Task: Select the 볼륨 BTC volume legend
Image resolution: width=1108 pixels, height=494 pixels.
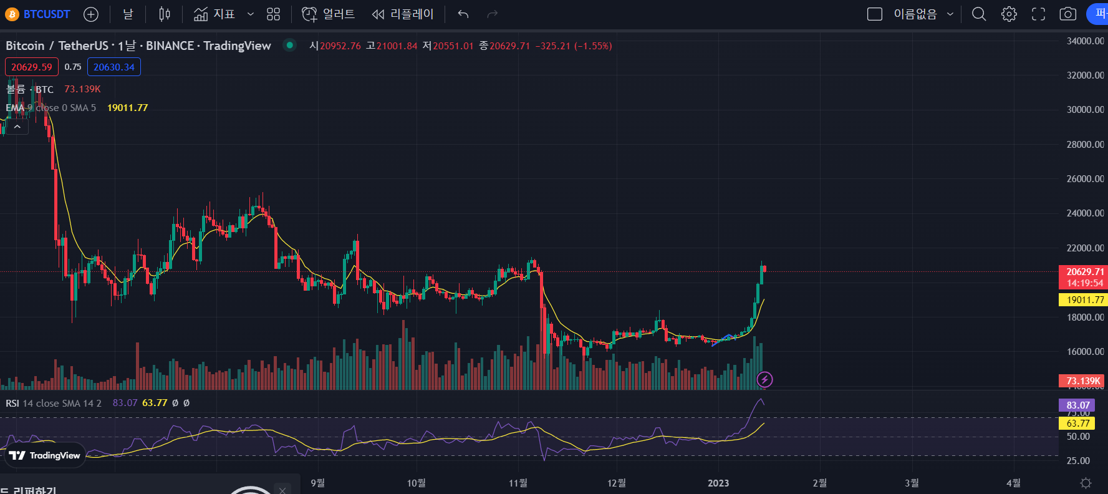Action: click(x=30, y=89)
